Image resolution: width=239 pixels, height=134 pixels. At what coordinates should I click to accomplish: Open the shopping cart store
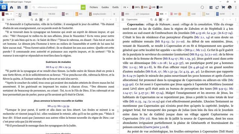[223, 7]
